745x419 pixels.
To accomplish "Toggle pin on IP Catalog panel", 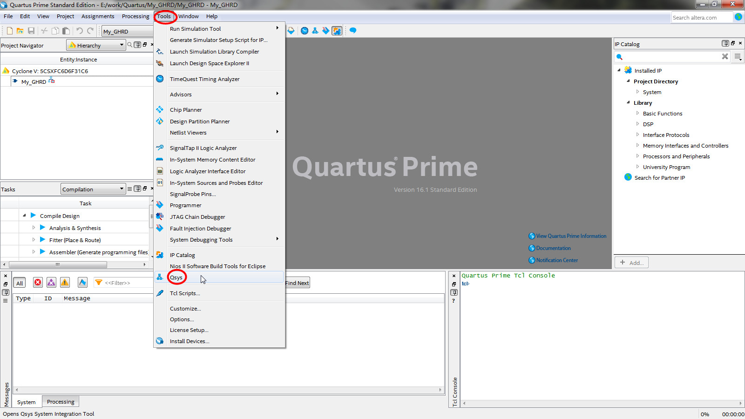I will 725,43.
